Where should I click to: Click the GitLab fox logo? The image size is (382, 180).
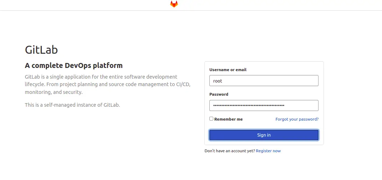(x=174, y=4)
